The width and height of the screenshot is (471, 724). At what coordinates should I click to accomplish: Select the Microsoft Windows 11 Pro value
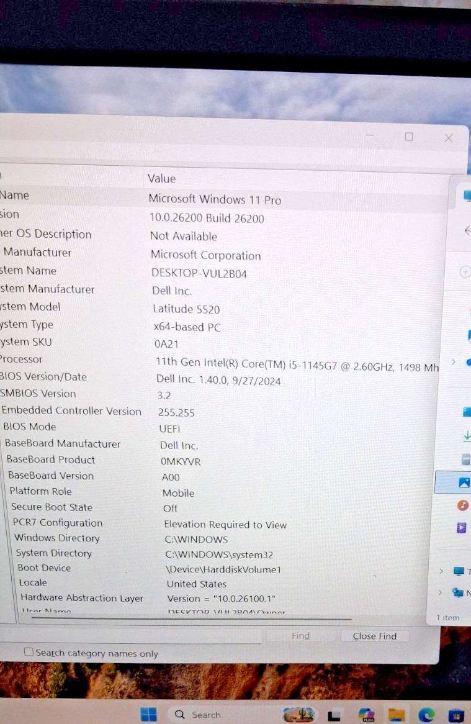215,199
